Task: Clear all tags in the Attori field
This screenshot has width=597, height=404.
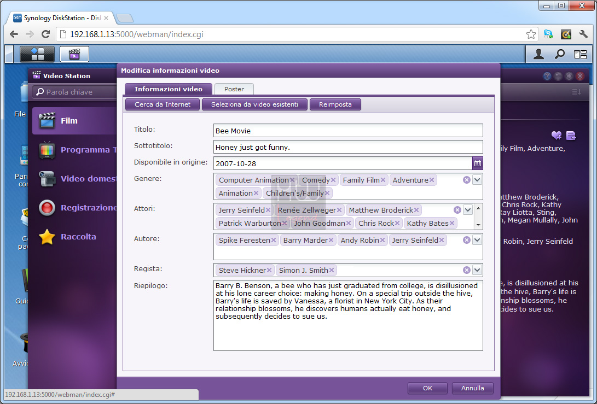Action: pyautogui.click(x=457, y=210)
